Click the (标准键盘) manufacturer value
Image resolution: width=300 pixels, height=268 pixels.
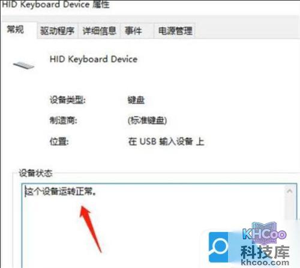tap(147, 120)
